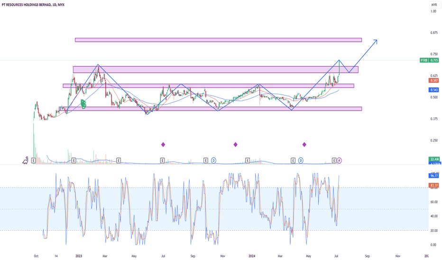442x260 pixels.
Task: Click the PTRB 0.715 last price label
Action: point(429,60)
